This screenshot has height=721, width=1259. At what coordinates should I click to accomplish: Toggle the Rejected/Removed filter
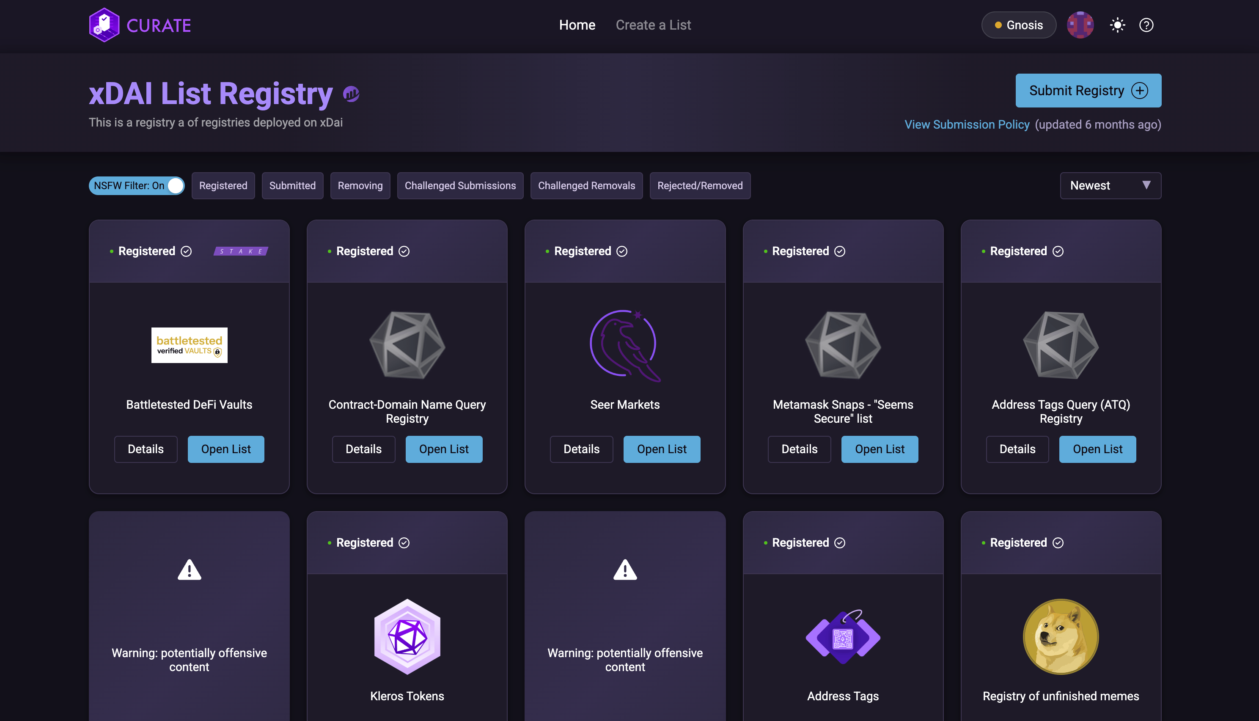(x=700, y=186)
